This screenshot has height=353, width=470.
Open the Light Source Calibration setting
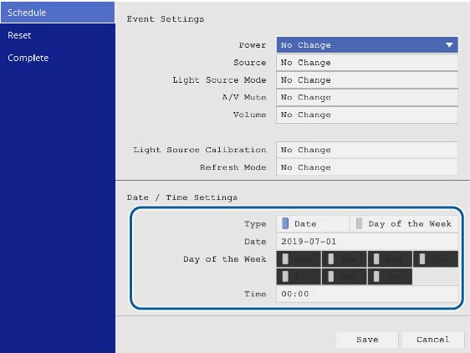point(367,150)
